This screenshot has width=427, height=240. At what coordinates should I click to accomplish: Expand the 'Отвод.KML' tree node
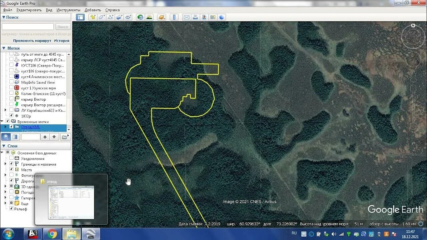5,127
